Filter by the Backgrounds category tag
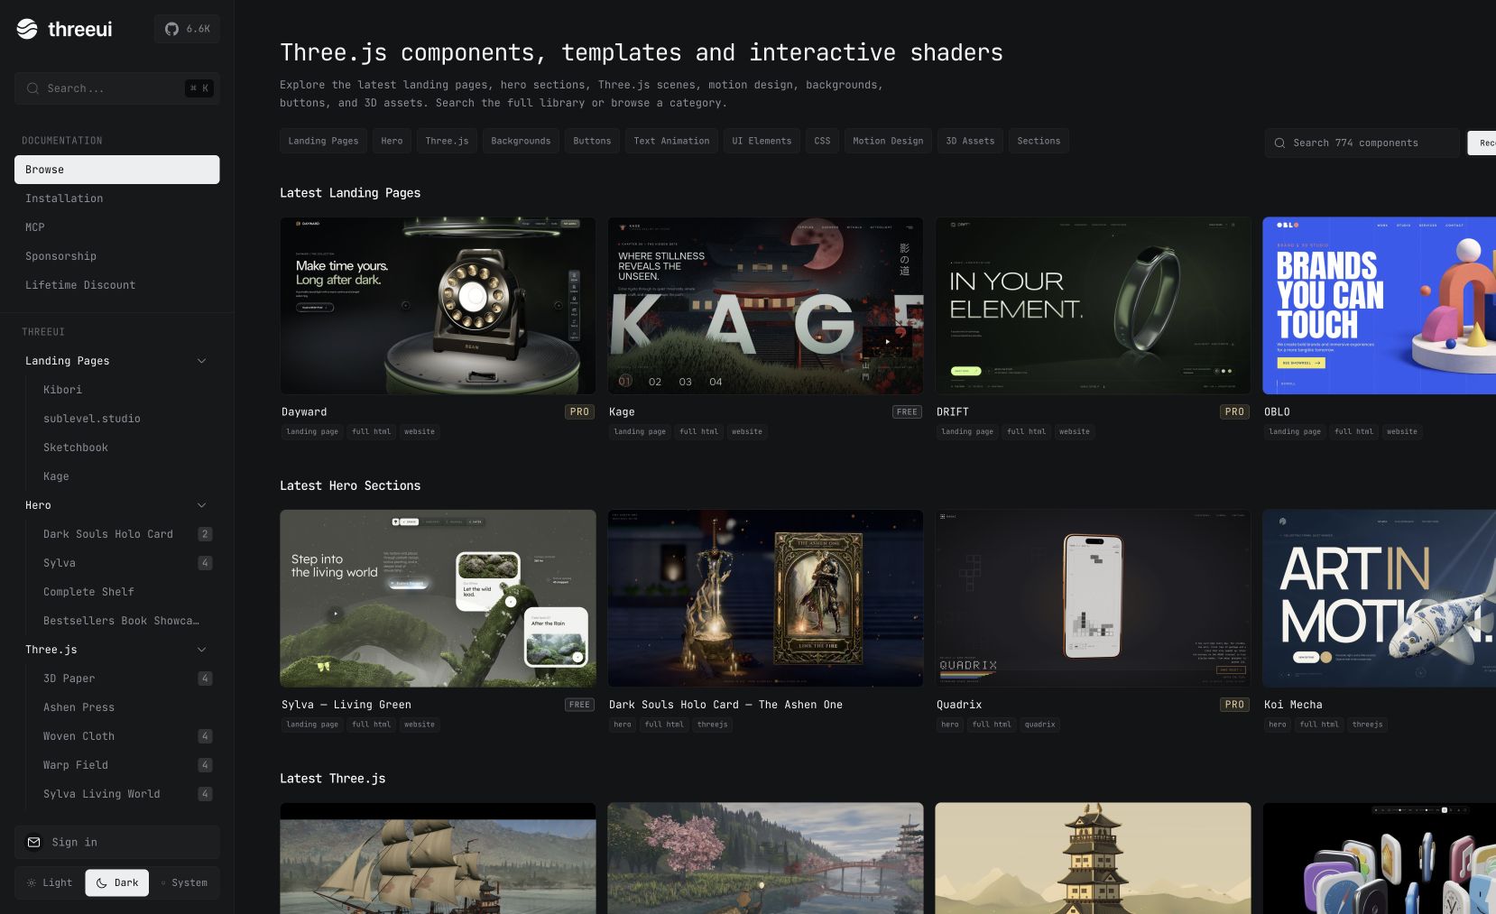This screenshot has height=914, width=1496. [x=521, y=141]
